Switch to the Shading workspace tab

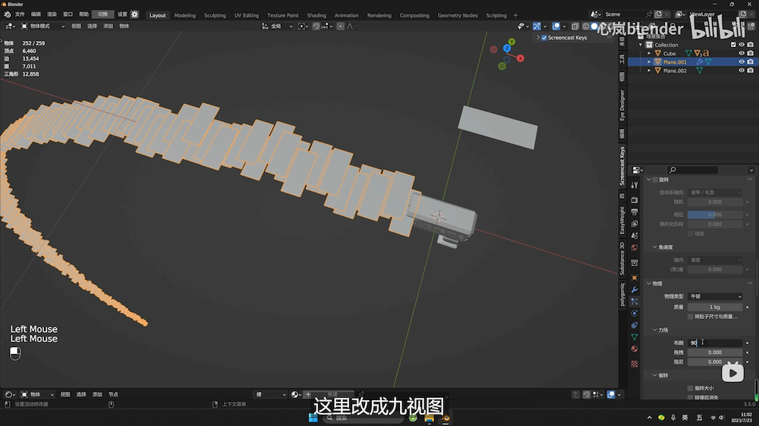tap(317, 15)
